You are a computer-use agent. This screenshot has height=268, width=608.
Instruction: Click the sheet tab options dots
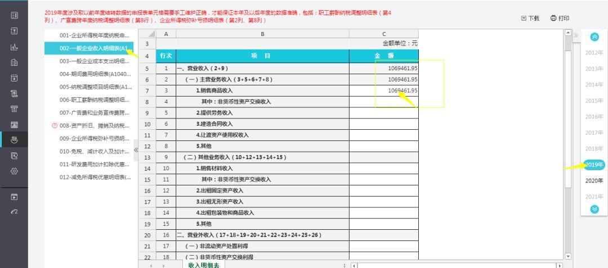coord(345,266)
